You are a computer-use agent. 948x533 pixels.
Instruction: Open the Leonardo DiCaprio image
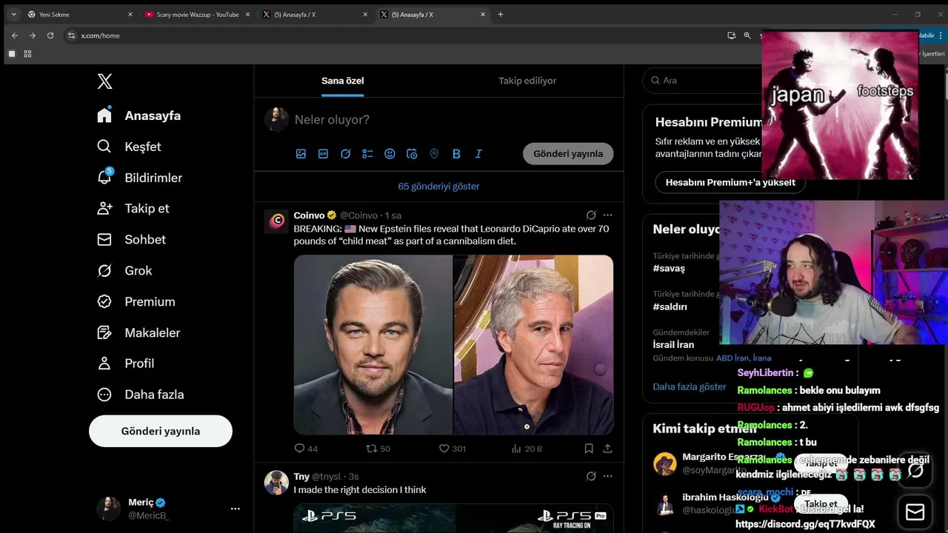click(x=373, y=345)
